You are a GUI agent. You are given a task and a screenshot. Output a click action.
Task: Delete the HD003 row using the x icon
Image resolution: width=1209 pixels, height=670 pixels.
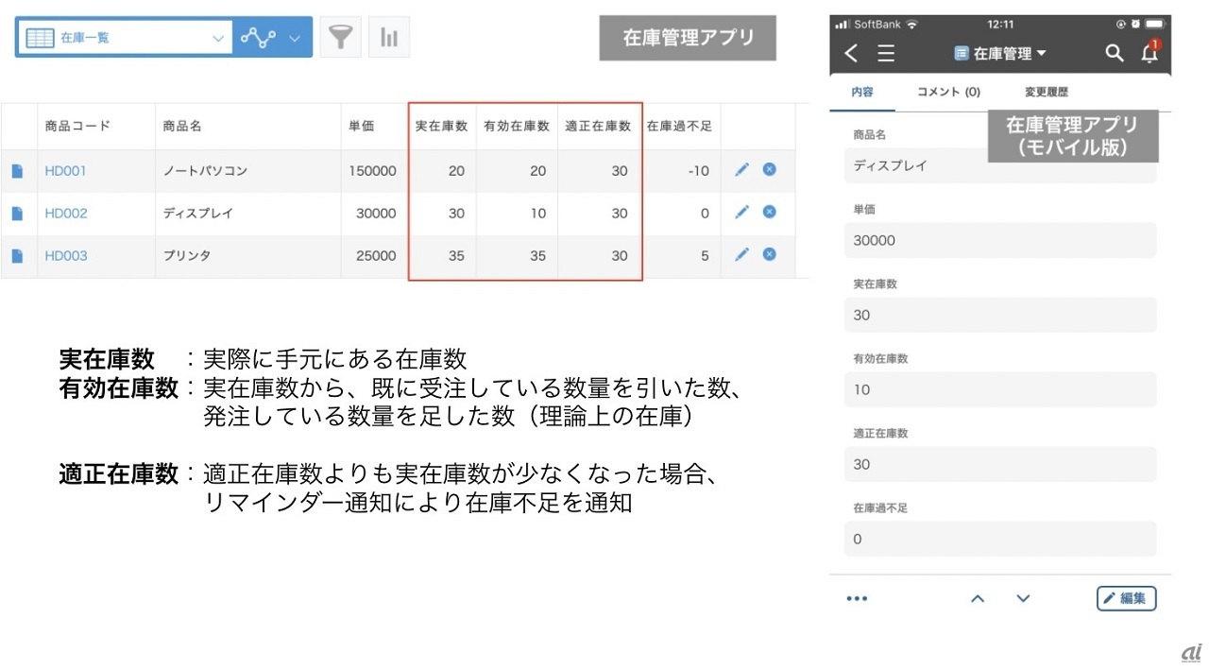pyautogui.click(x=769, y=254)
